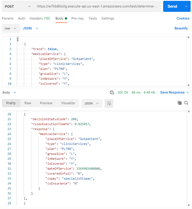Click the Send button

tap(172, 6)
